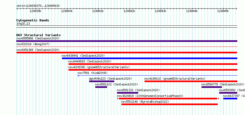The image size is (245, 115).
Task: Click the chr10:124838379..124845430 region label
Action: tap(38, 6)
